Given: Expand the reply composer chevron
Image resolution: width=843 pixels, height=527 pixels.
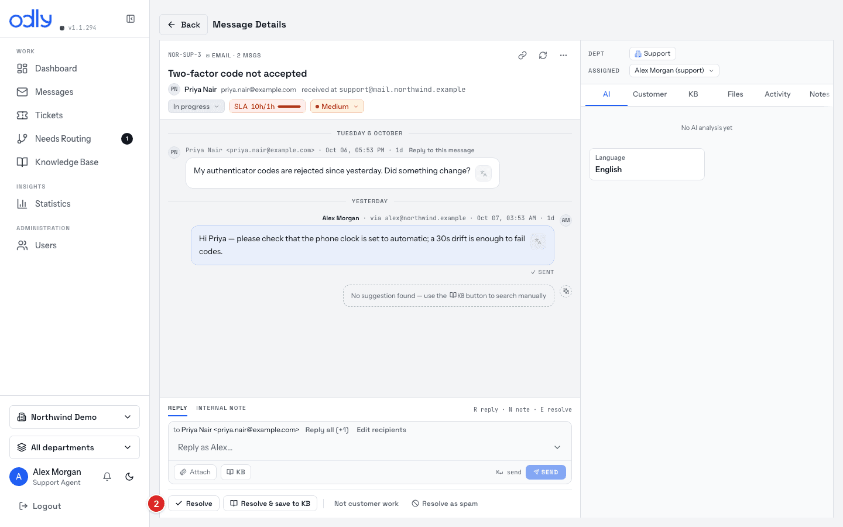Looking at the screenshot, I should point(557,447).
